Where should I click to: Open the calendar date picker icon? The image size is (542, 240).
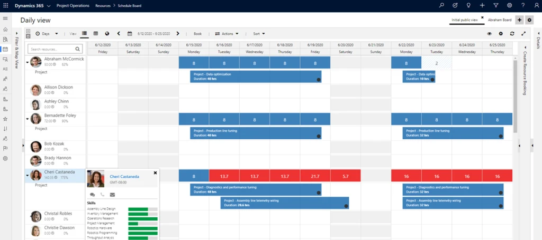pyautogui.click(x=130, y=34)
